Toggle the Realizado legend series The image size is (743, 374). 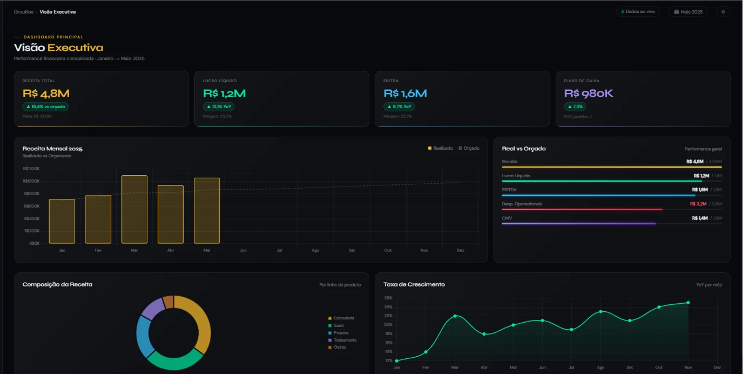point(441,148)
